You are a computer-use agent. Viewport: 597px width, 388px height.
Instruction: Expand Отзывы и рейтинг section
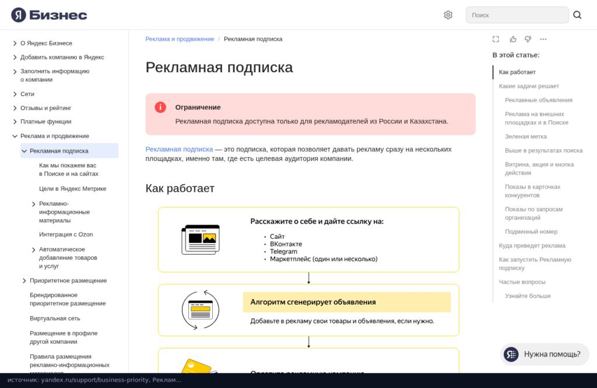(x=15, y=108)
